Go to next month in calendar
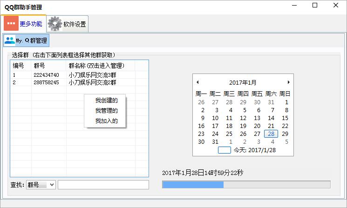This screenshot has width=347, height=208. (288, 82)
